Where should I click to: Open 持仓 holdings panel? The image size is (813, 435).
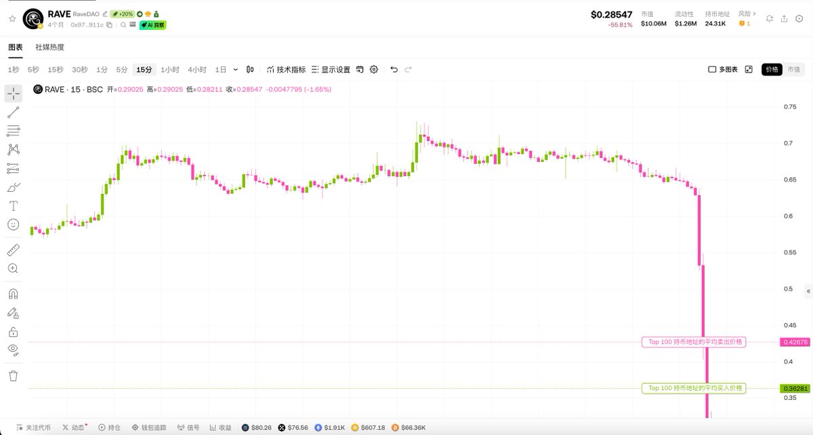(109, 428)
